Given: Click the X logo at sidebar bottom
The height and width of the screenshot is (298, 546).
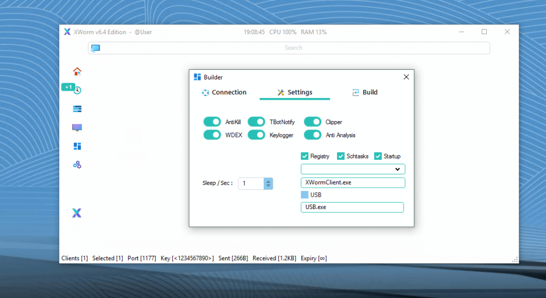Looking at the screenshot, I should click(x=77, y=213).
